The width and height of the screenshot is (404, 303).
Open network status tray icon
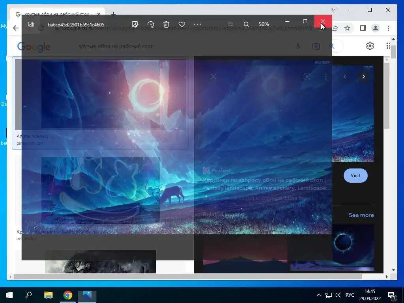[329, 295]
